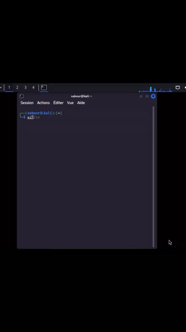This screenshot has height=332, width=186.
Task: Click the CPU graph monitor in the panel
Action: (x=156, y=89)
